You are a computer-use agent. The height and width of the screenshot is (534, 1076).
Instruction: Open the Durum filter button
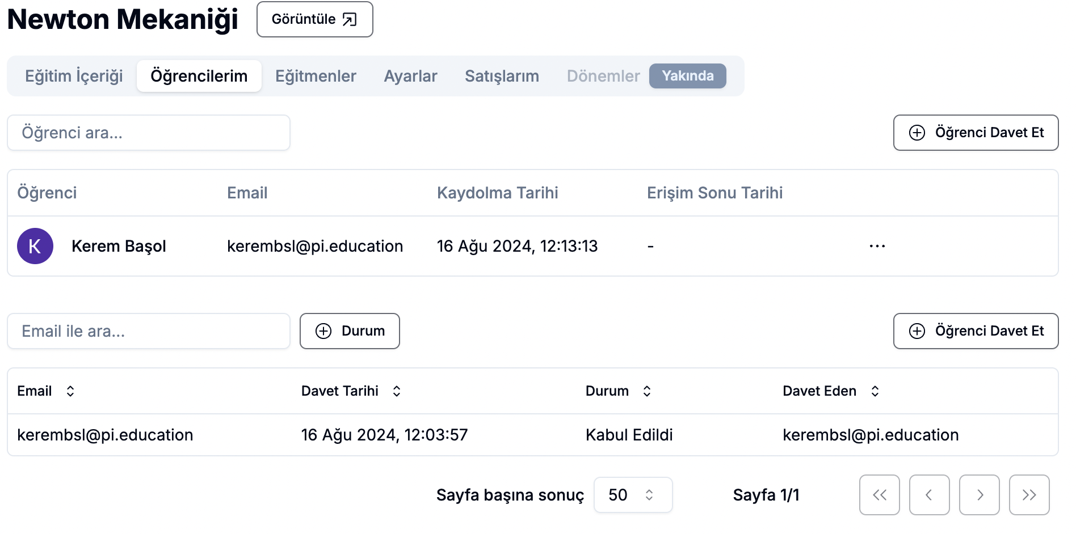[350, 331]
